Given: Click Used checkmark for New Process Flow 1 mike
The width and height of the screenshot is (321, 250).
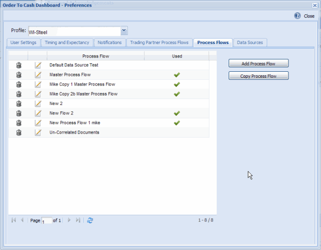Looking at the screenshot, I should [x=177, y=123].
